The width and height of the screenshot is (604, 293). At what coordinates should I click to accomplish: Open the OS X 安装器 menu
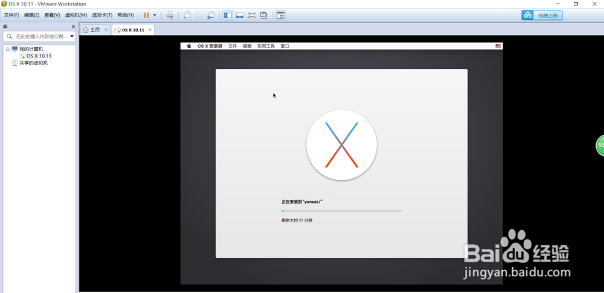pos(210,46)
